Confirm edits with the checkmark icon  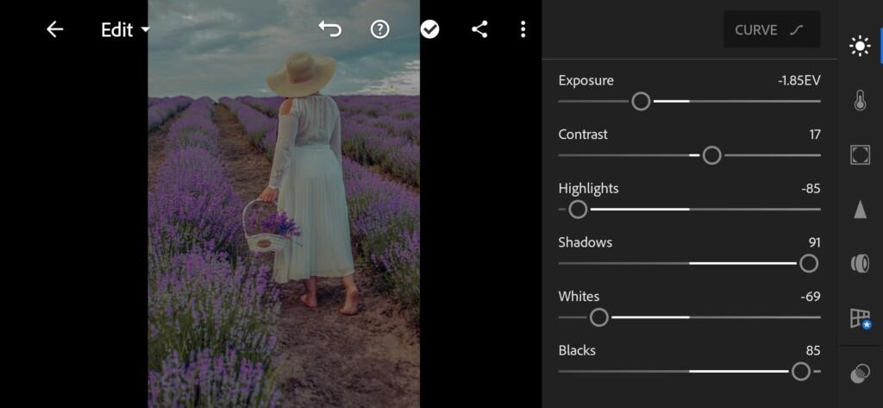click(429, 29)
